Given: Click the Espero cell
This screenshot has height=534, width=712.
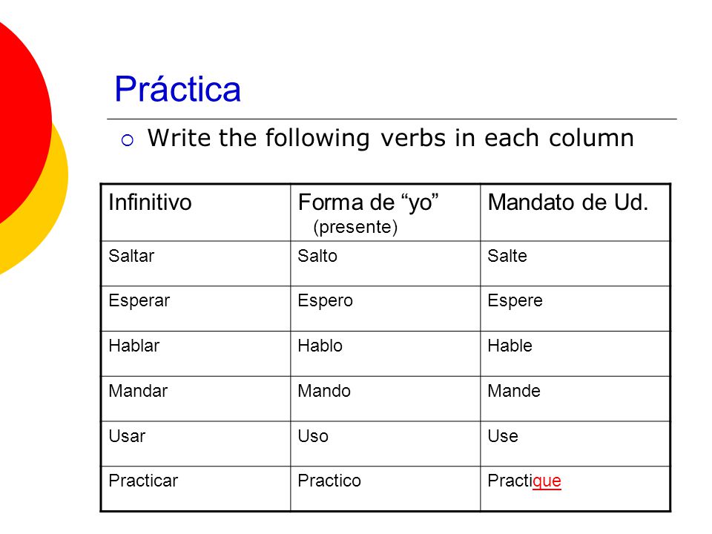Looking at the screenshot, I should 385,309.
